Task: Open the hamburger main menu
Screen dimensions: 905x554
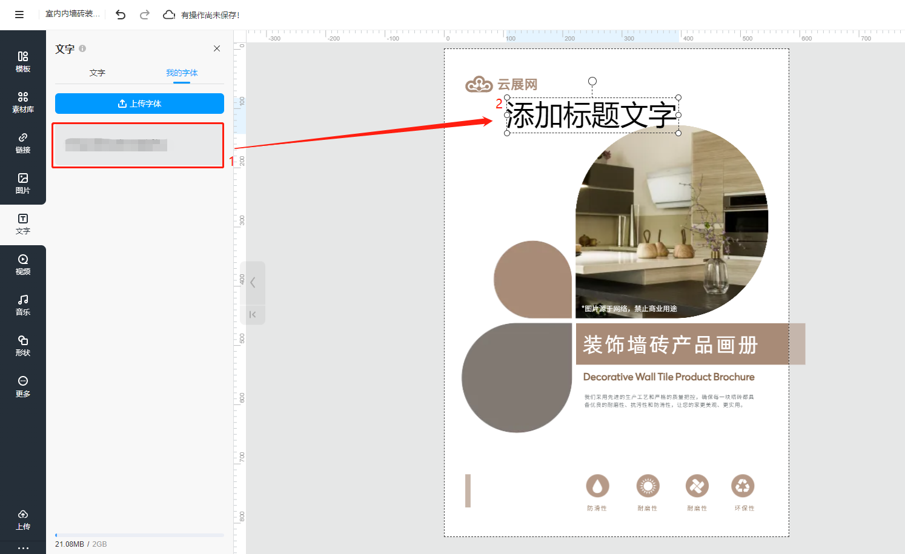Action: point(19,15)
